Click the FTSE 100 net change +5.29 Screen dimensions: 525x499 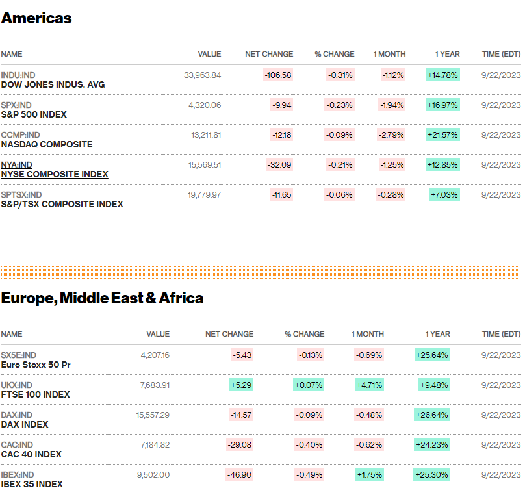click(x=241, y=385)
